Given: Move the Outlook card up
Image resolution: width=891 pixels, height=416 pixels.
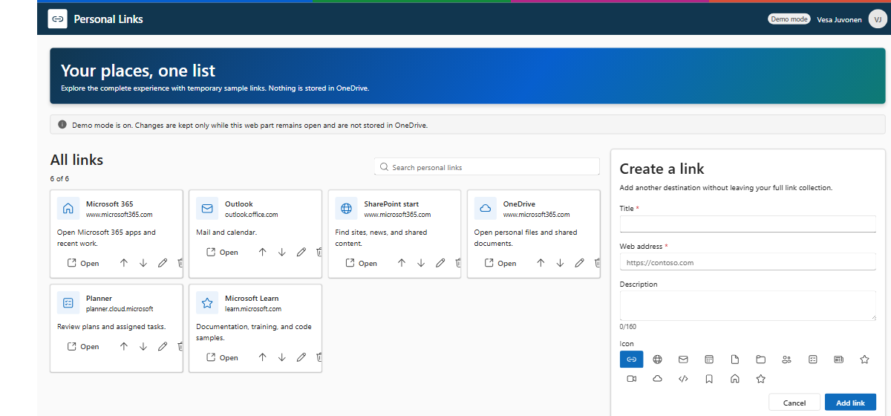Looking at the screenshot, I should click(x=263, y=252).
